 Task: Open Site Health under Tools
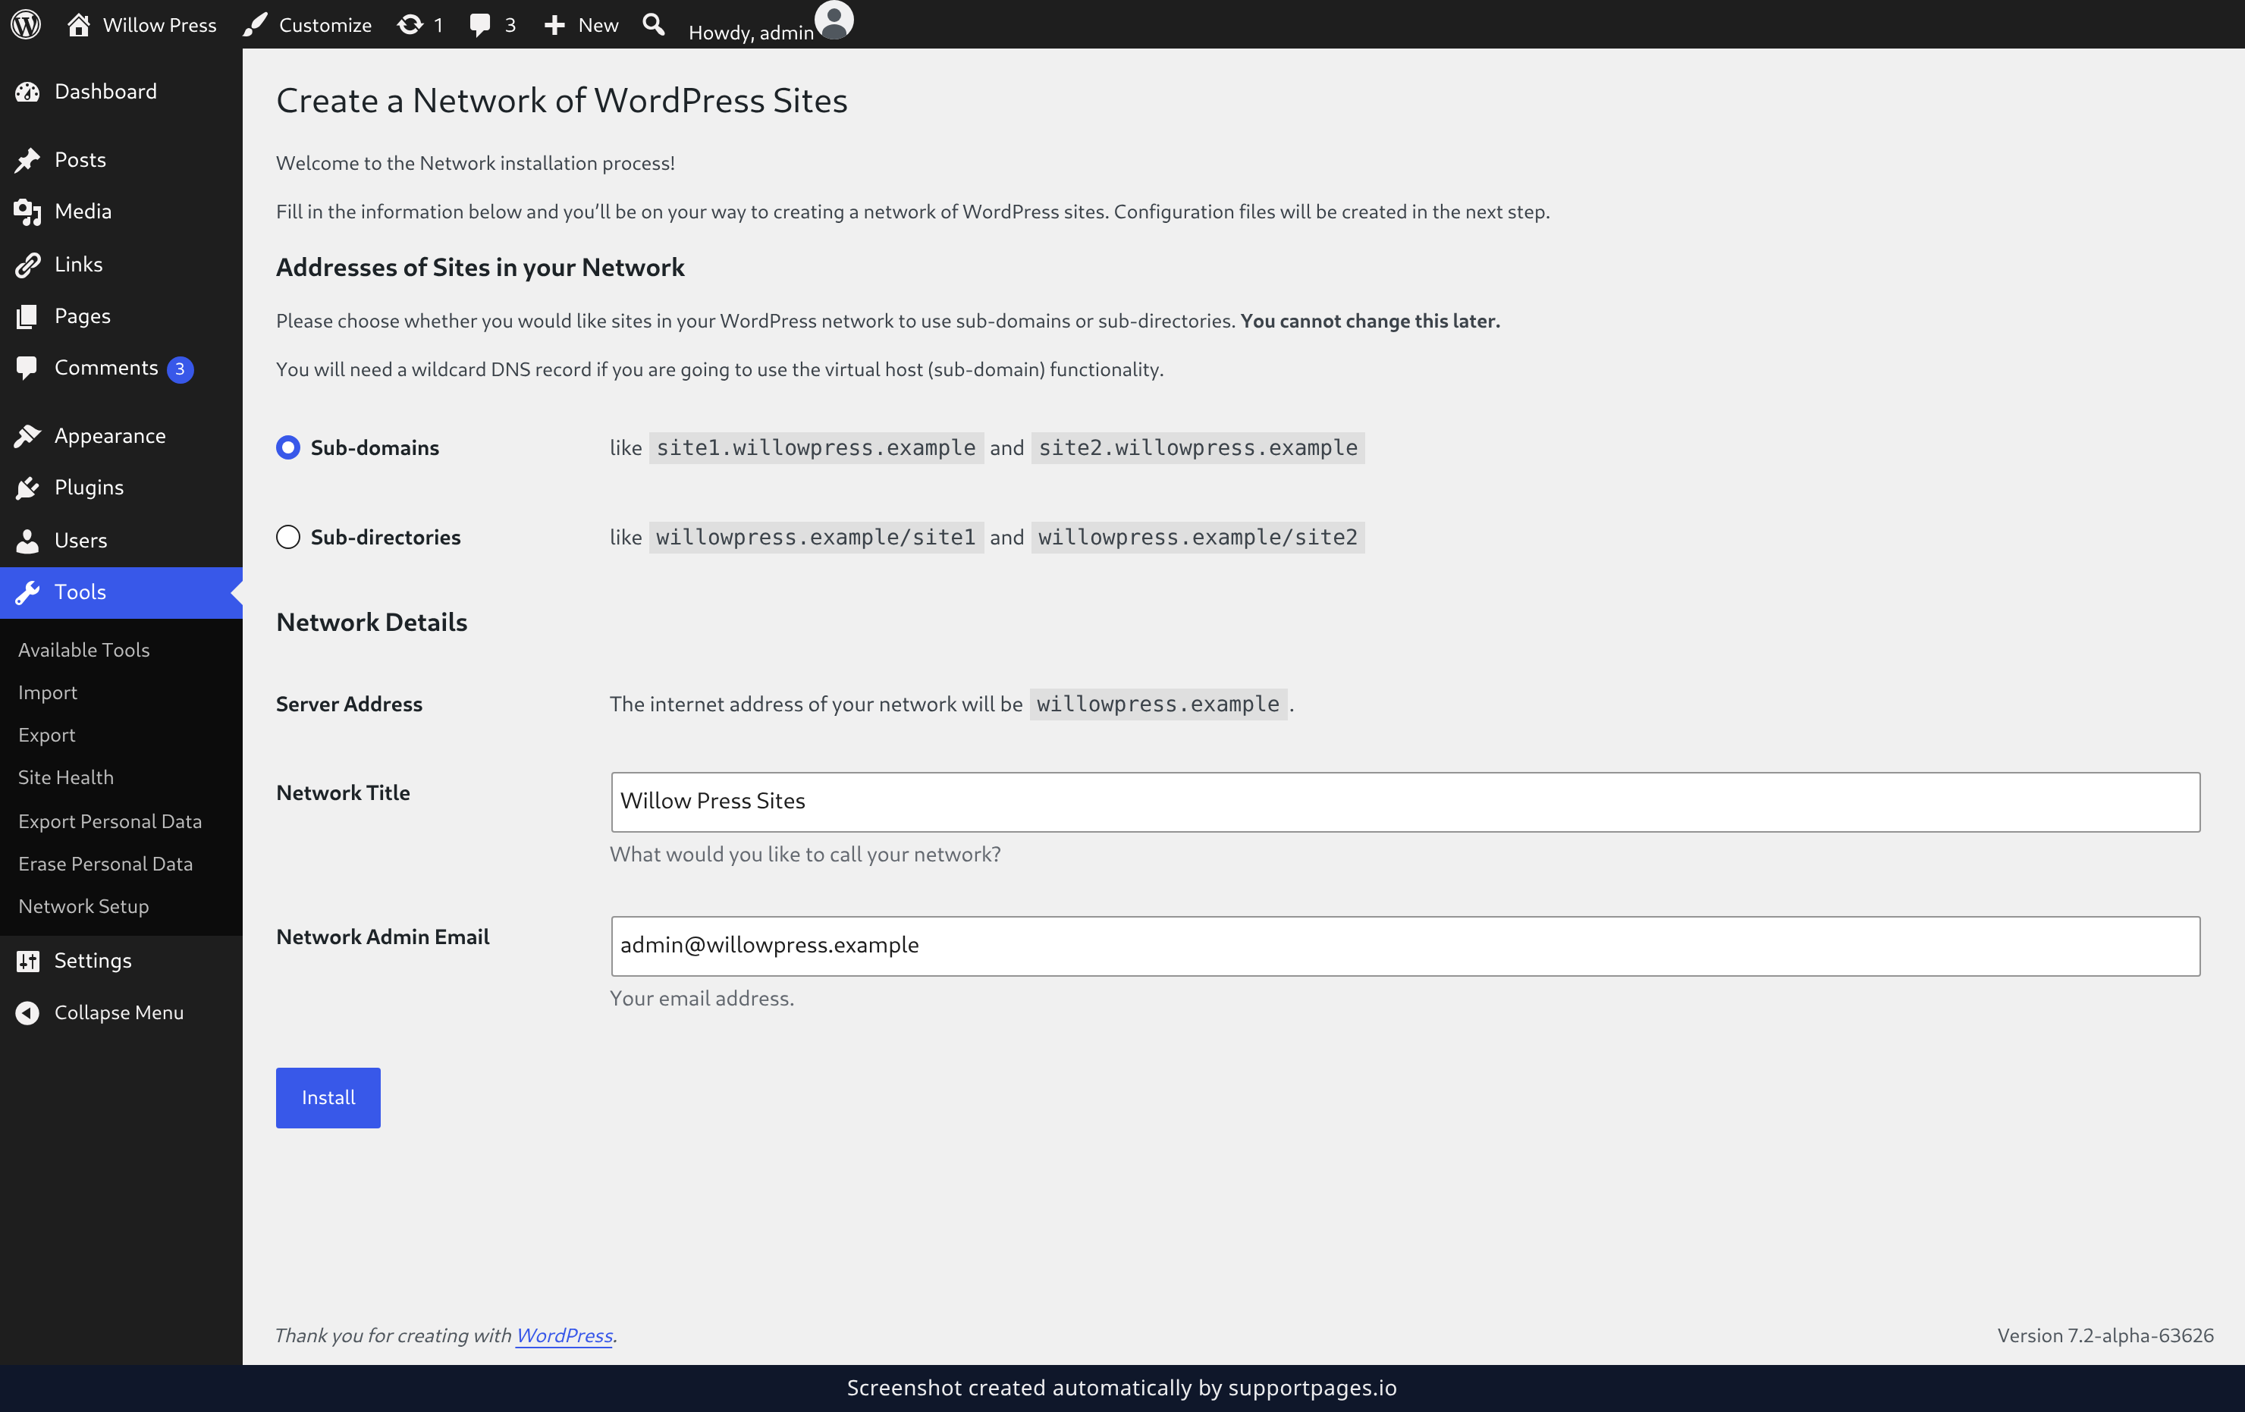(65, 777)
